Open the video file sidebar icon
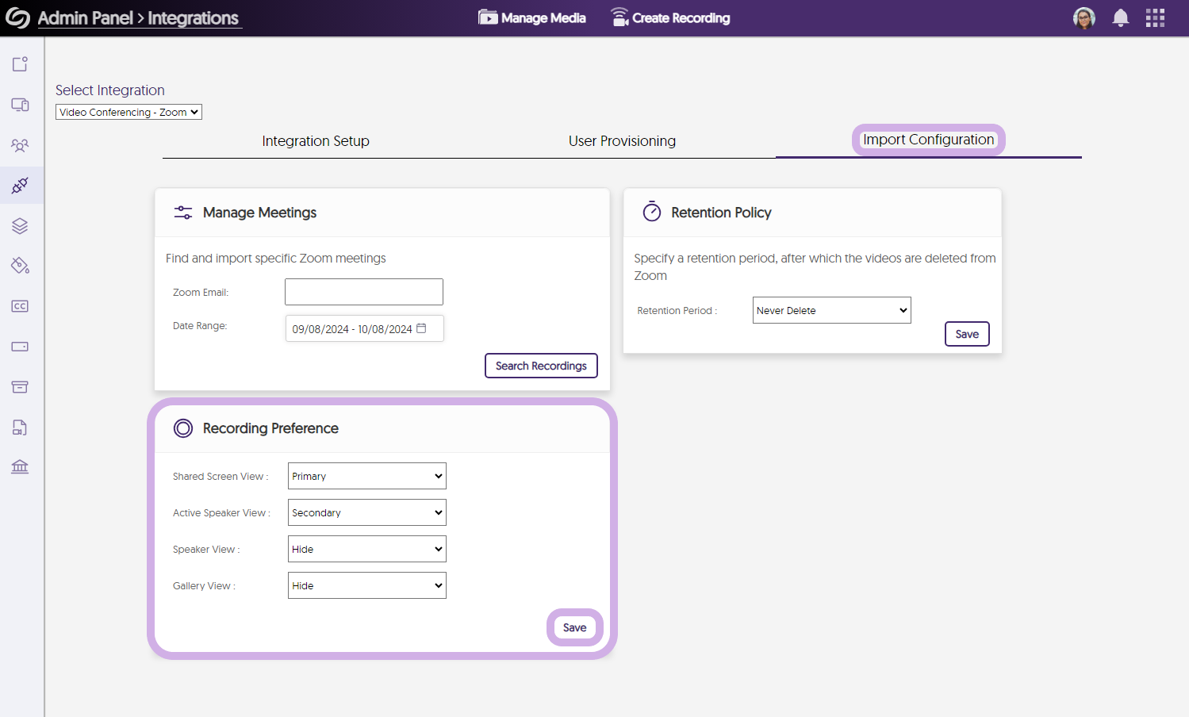The image size is (1189, 717). click(20, 428)
